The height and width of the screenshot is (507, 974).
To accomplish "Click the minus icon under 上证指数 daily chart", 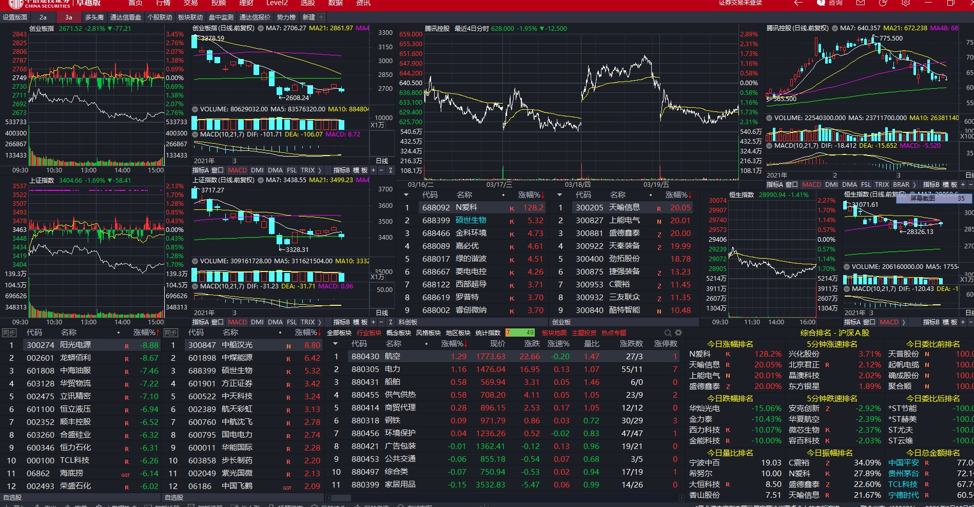I will tap(382, 322).
